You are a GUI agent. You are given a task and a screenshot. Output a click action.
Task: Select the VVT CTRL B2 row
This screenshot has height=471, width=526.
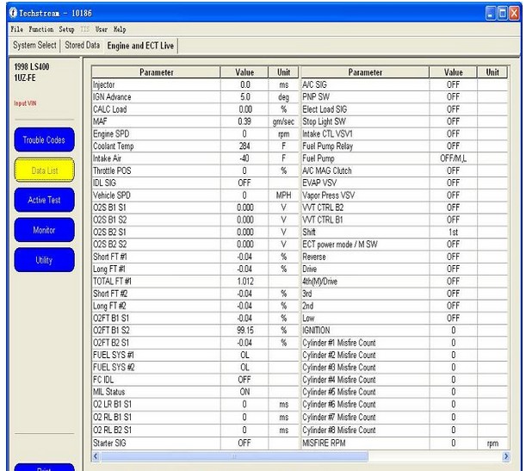coord(404,208)
